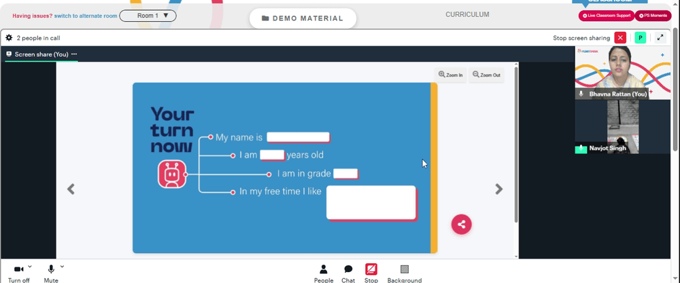
Task: Open the Room 1 dropdown
Action: [x=148, y=16]
